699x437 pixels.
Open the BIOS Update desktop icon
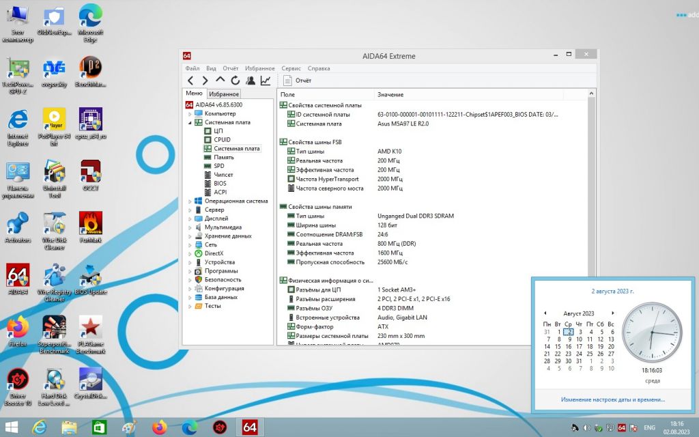(x=91, y=279)
